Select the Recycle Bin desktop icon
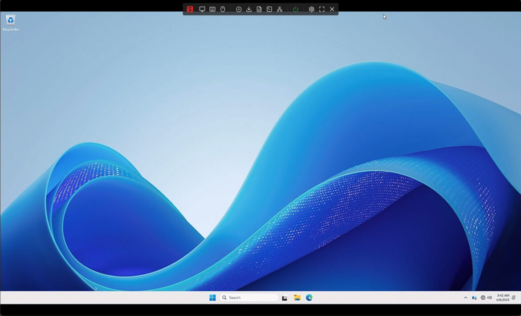Viewport: 521px width, 316px height. click(11, 23)
